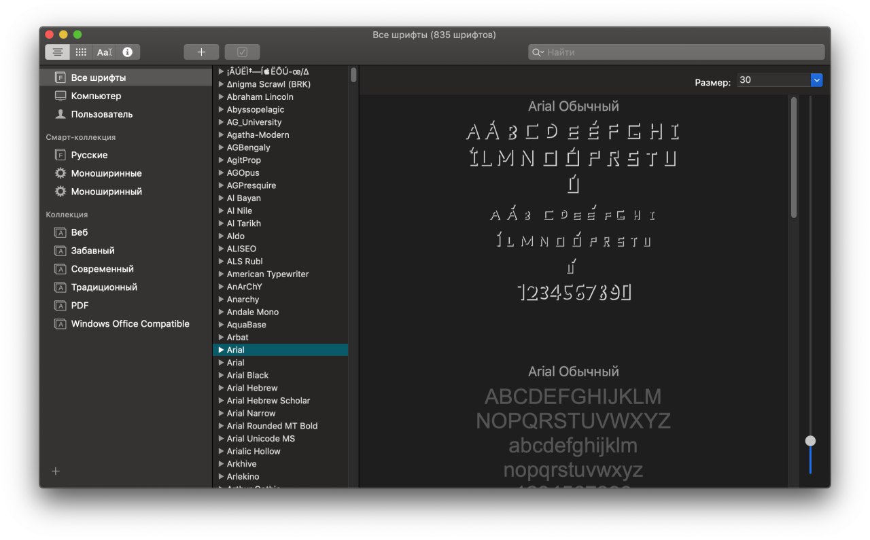Click the Русские collection icon
Viewport: 870px width, 540px height.
click(60, 155)
